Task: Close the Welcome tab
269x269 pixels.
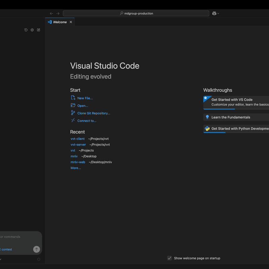Action: (71, 22)
